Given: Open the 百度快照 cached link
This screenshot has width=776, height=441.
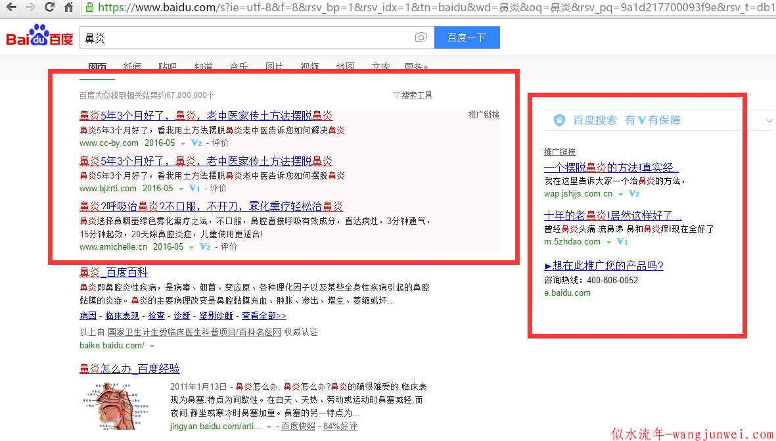Looking at the screenshot, I should coord(298,426).
